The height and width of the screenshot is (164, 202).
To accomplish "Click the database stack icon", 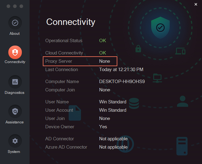I will pos(134,103).
